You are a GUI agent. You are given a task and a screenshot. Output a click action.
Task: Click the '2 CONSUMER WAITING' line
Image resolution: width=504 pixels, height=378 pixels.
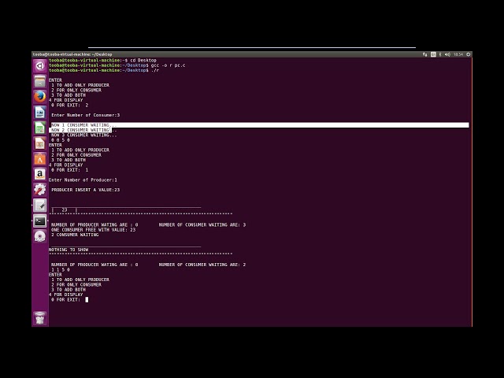pos(75,235)
